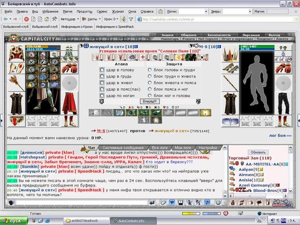Click the red gloves on left character
300x225 pixels.
pyautogui.click(x=69, y=68)
